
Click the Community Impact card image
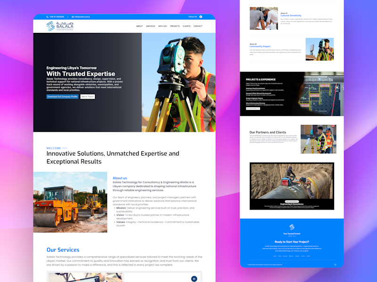[x=320, y=49]
